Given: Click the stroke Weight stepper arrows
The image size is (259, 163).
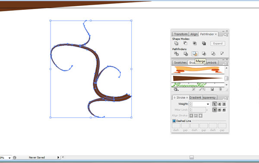Looking at the screenshot, I should pos(191,104).
